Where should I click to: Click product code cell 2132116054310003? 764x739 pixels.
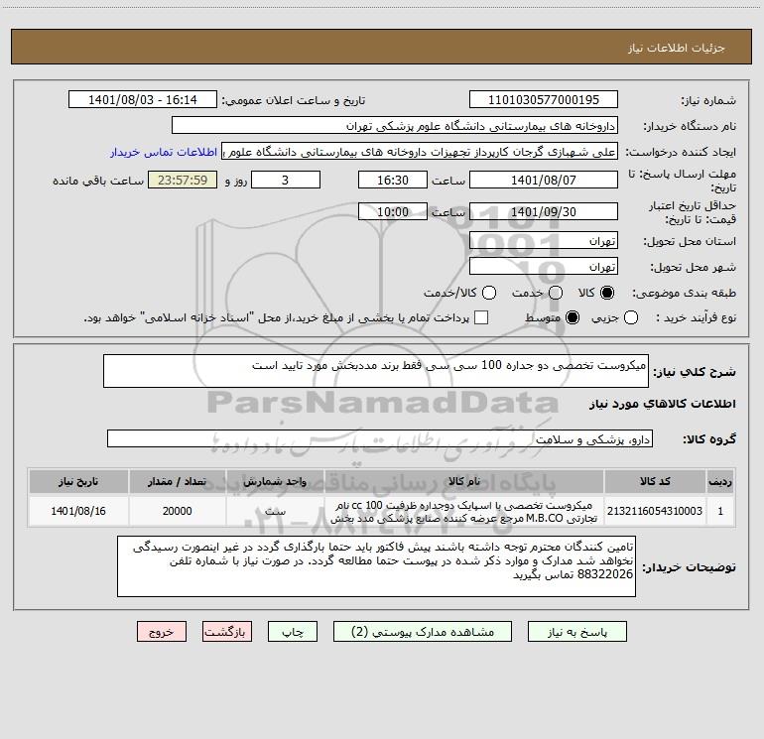(655, 511)
